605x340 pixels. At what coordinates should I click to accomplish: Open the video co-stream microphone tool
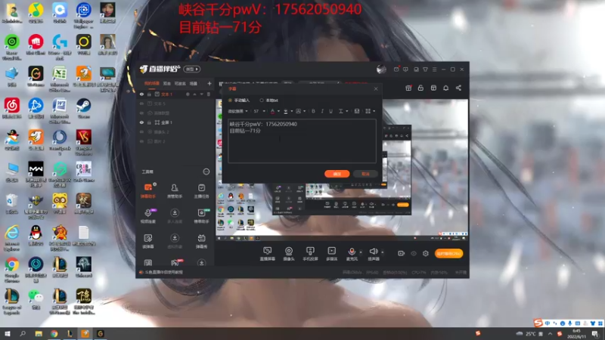[x=147, y=216]
